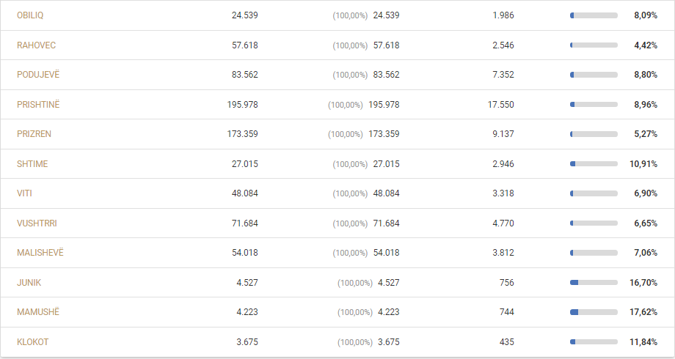Click the 16,70% progress bar for JUNIK
Viewport: 675px width, 359px height.
[594, 283]
